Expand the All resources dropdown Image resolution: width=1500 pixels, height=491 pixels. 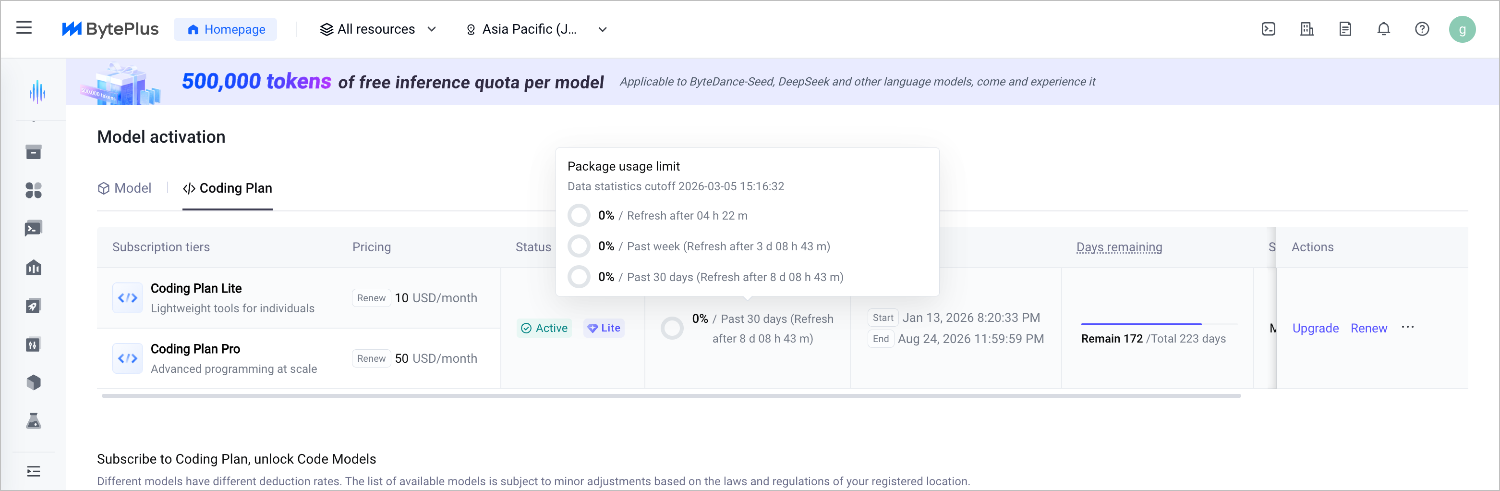378,29
